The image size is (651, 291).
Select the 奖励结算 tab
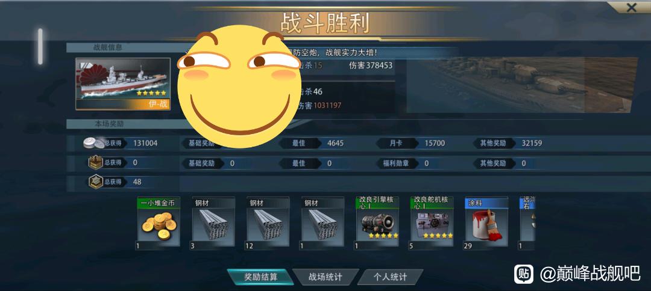tap(261, 277)
